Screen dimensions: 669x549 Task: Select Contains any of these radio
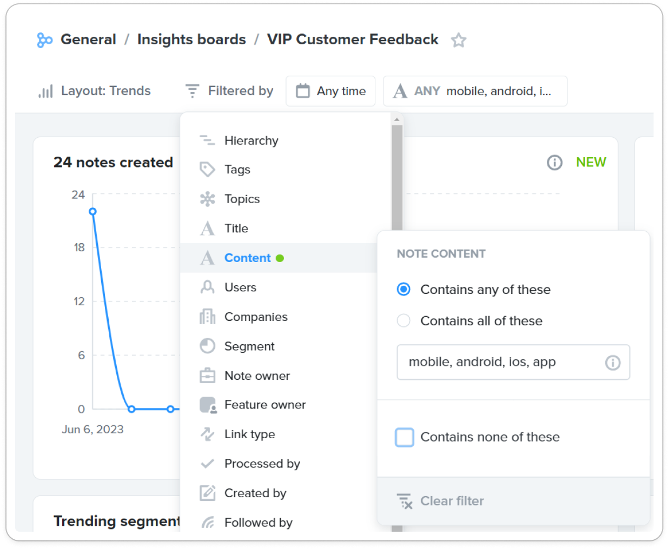[x=403, y=289]
